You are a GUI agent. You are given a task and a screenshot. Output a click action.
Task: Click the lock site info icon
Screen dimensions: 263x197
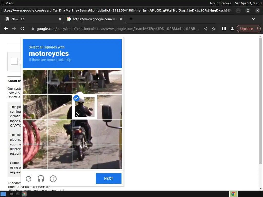coord(33,29)
